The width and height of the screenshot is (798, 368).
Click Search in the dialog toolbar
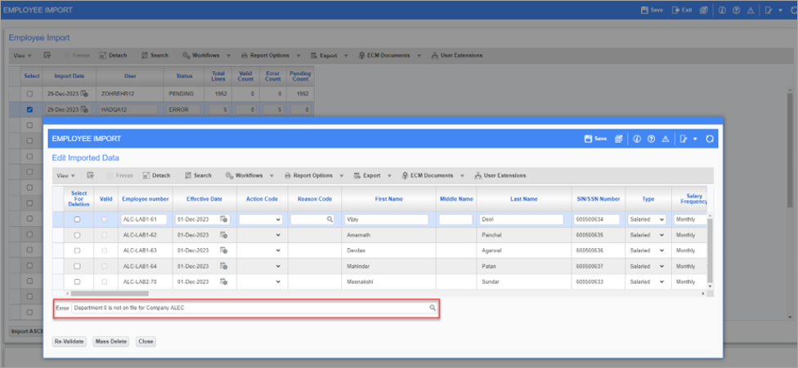[x=198, y=175]
